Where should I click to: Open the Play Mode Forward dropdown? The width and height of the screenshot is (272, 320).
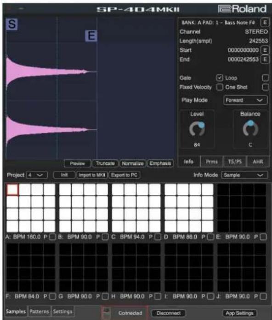coord(245,100)
